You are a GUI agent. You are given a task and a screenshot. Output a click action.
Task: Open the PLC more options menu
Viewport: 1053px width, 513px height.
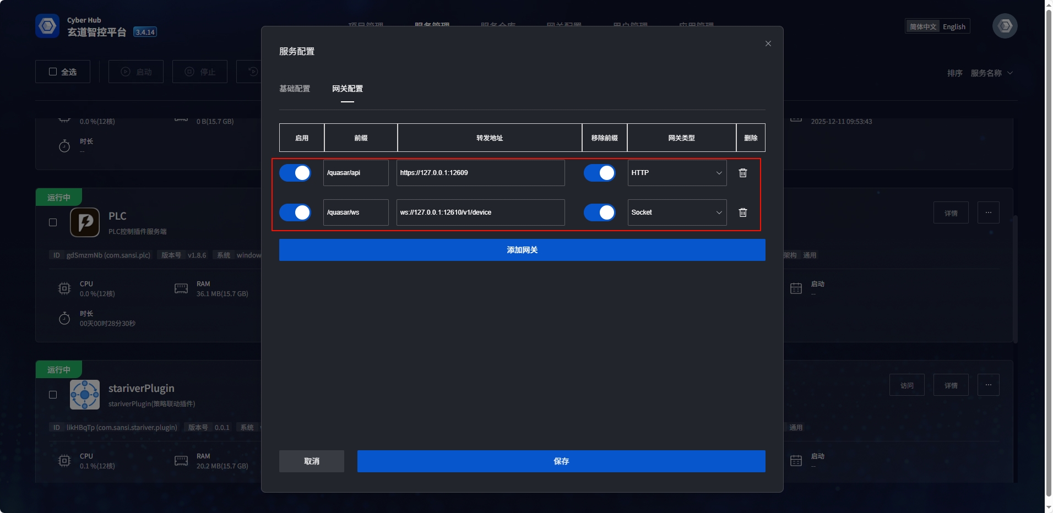tap(988, 212)
